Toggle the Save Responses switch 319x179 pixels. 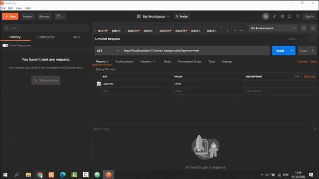pyautogui.click(x=5, y=45)
